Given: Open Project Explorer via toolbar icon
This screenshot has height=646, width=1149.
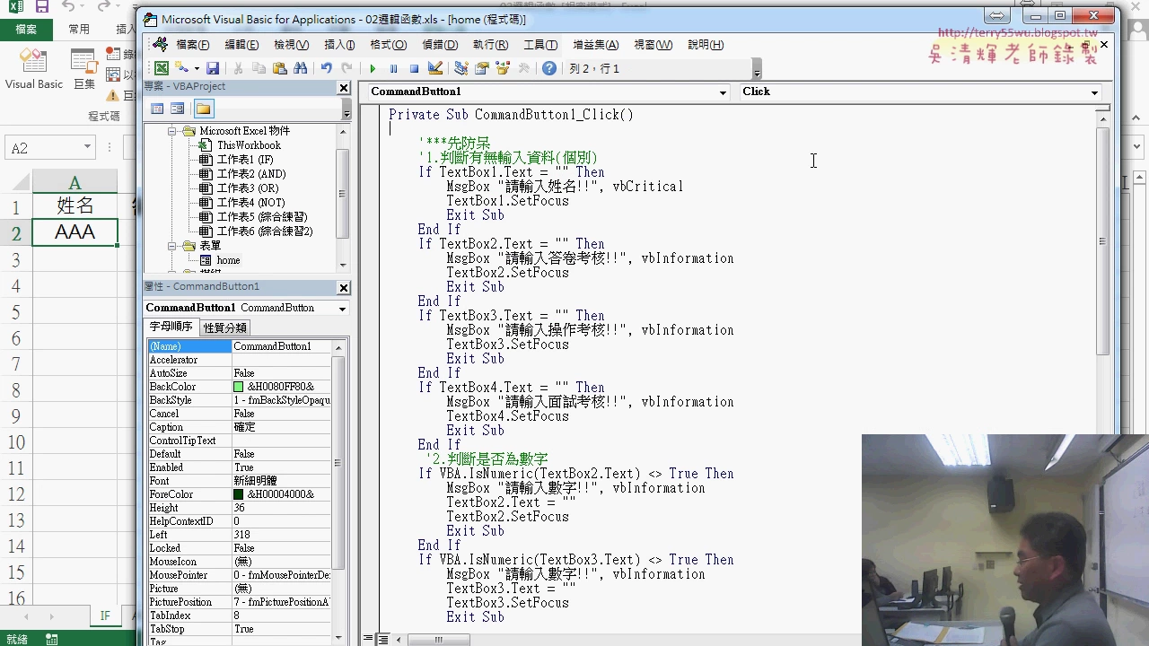Looking at the screenshot, I should pos(461,68).
